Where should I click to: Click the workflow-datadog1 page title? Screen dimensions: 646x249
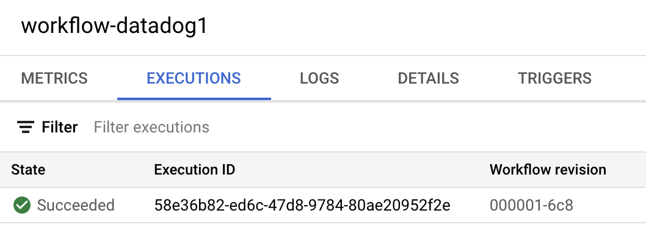[x=114, y=27]
